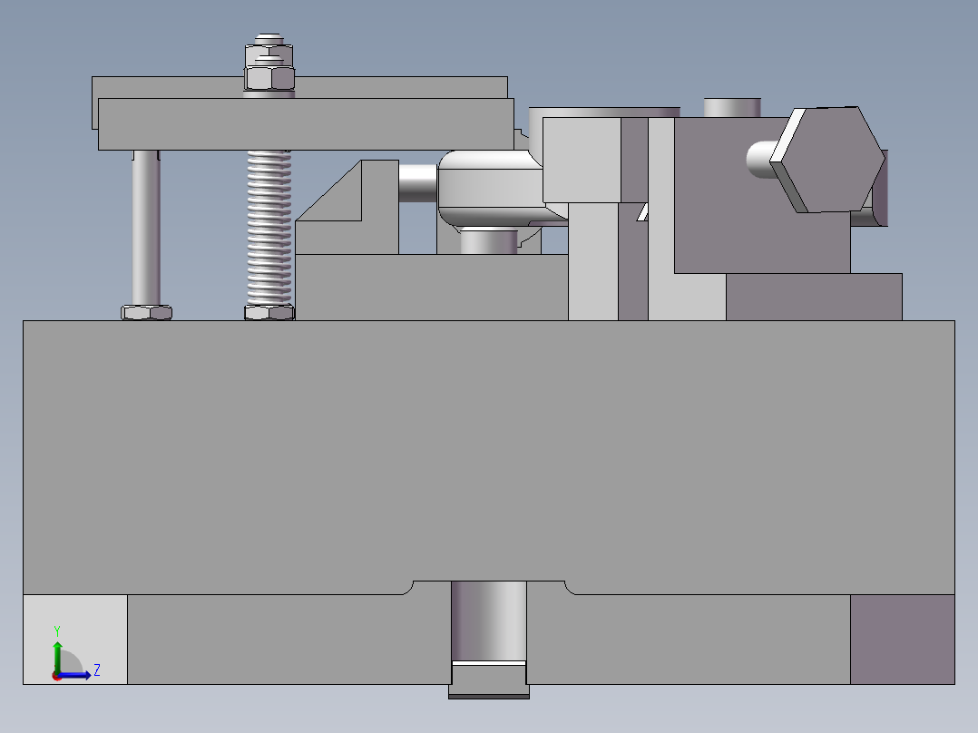978x733 pixels.
Task: Select the wedge-shaped angled block
Action: point(347,207)
